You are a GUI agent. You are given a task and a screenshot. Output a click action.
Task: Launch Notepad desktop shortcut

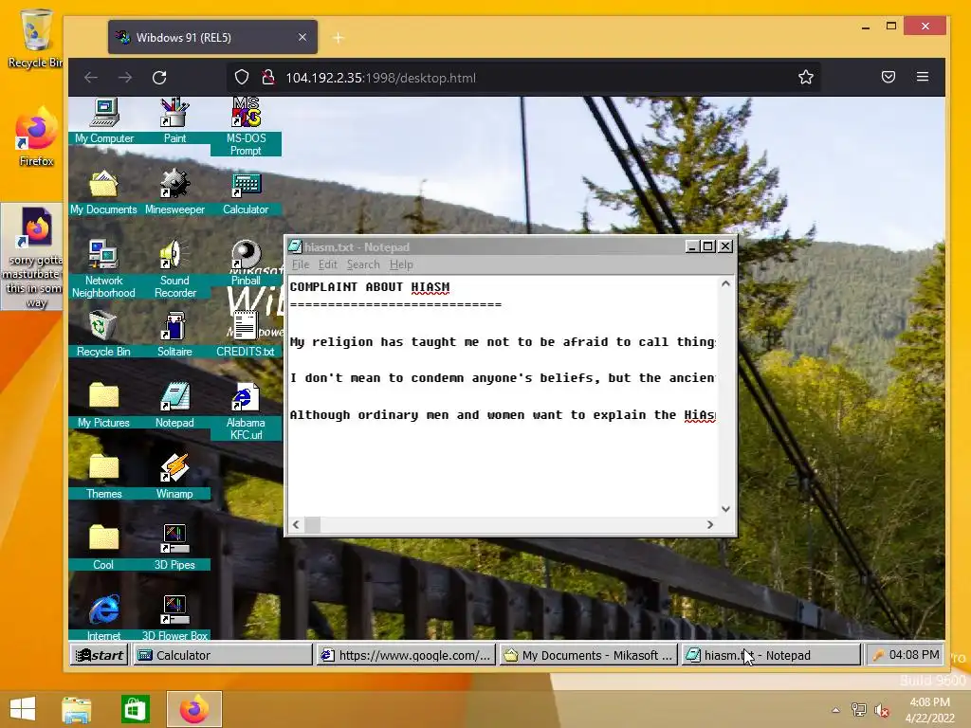click(174, 406)
